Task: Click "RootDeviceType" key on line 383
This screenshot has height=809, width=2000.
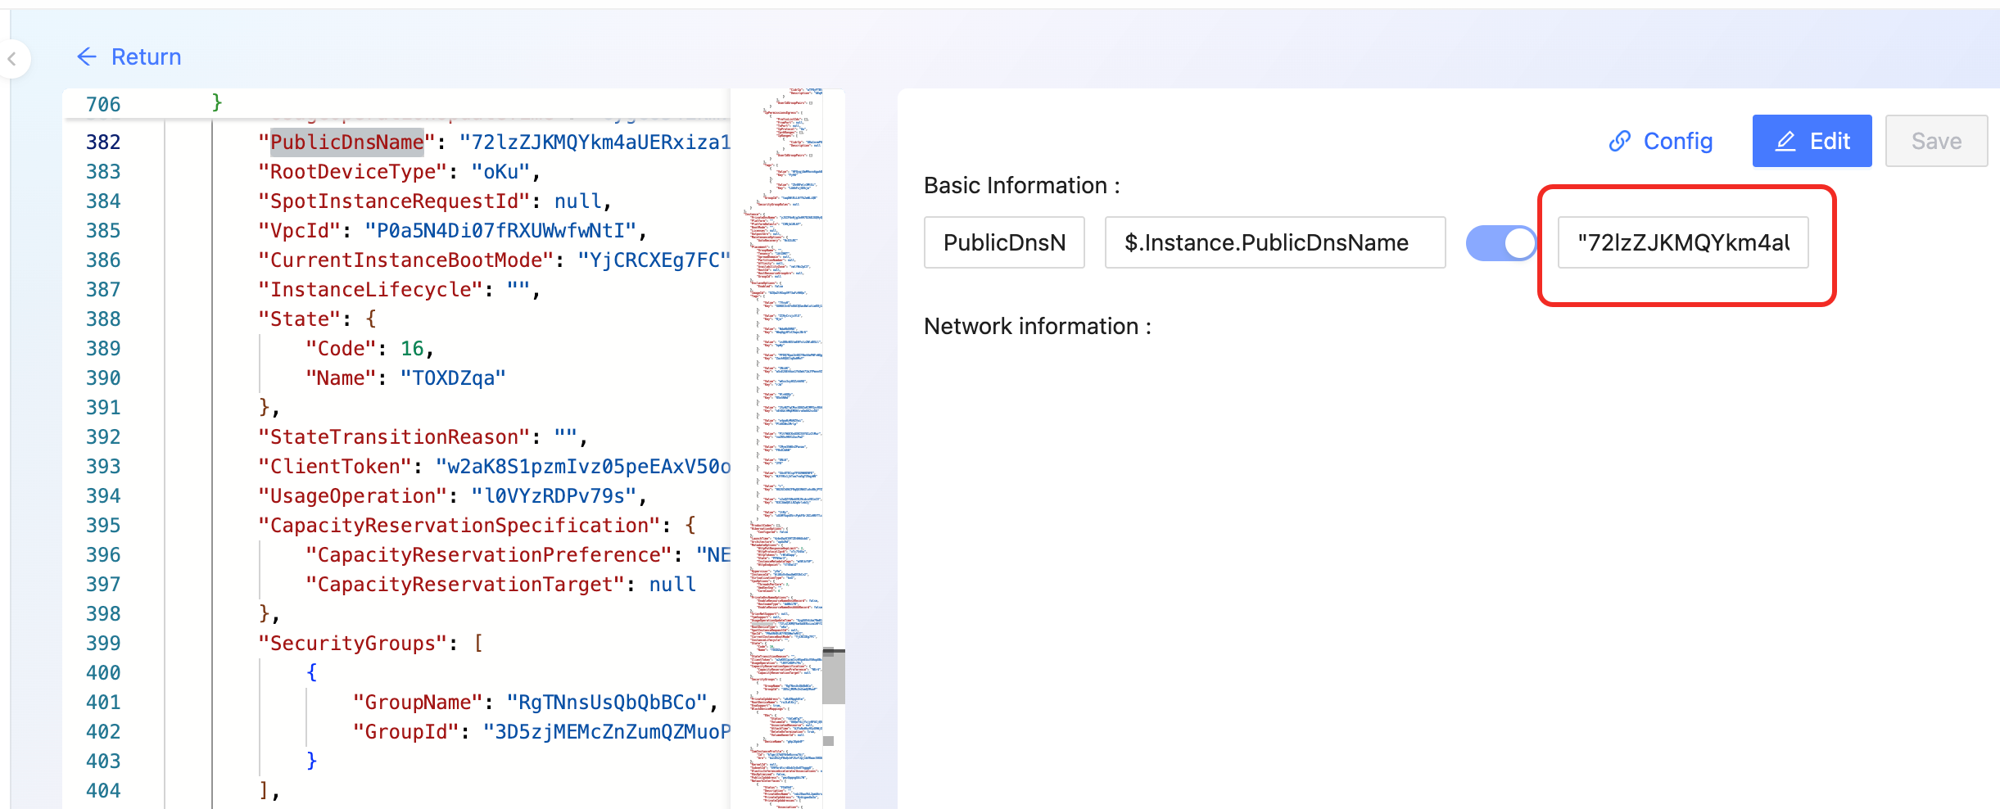Action: (x=353, y=171)
